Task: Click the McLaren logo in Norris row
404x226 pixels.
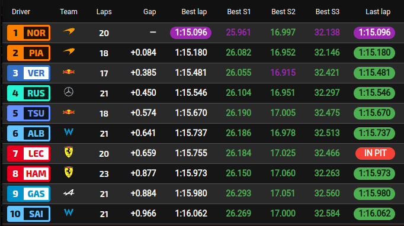Action: click(69, 31)
